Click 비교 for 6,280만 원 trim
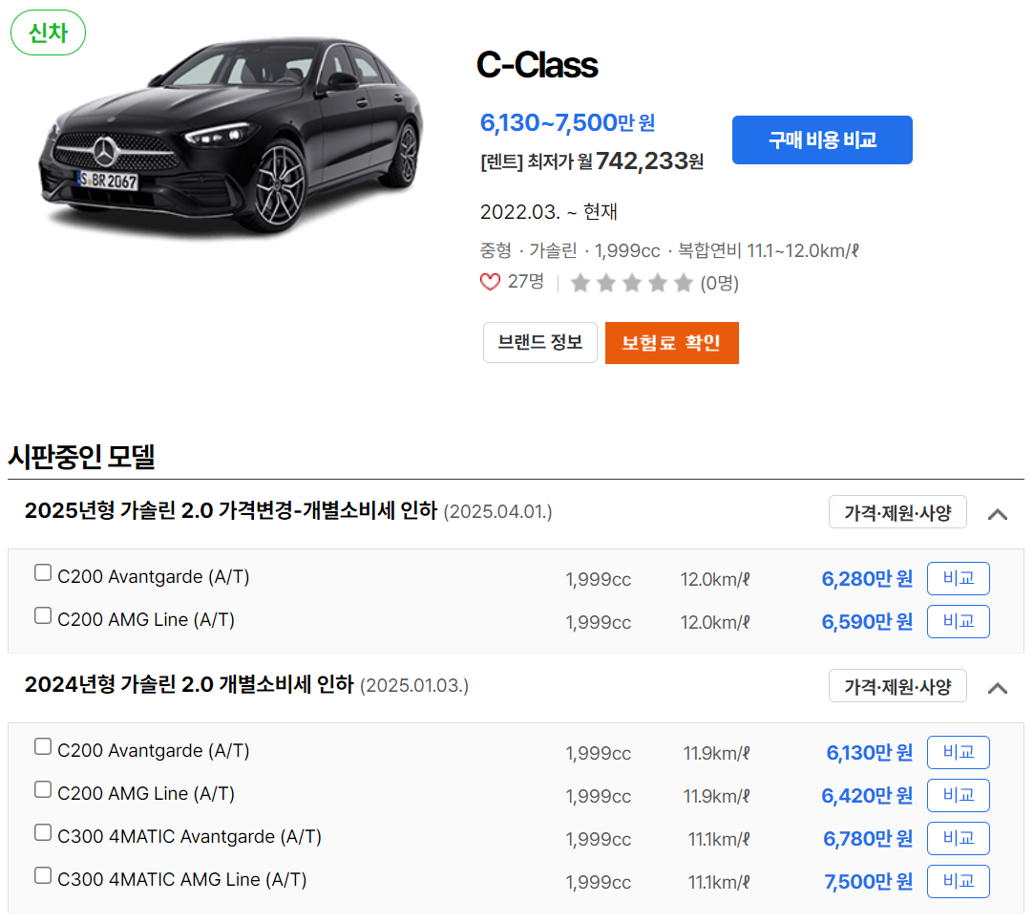Screen dimensions: 1034x924 [959, 579]
